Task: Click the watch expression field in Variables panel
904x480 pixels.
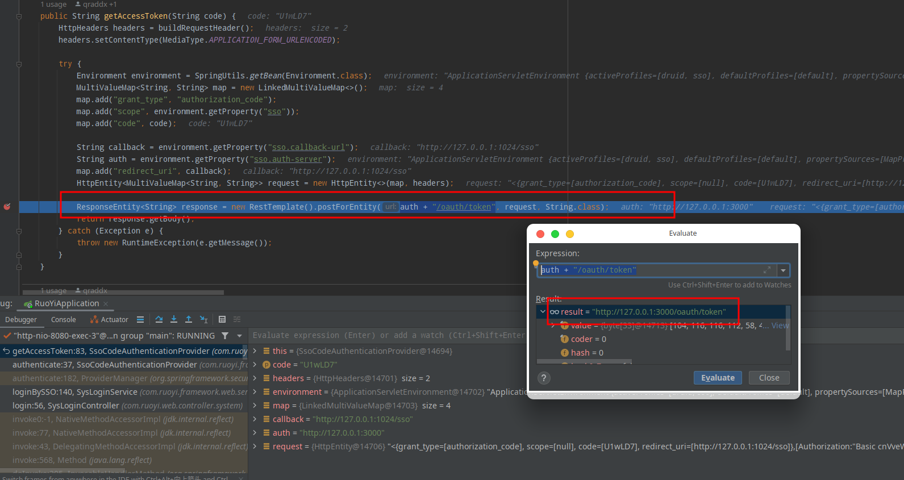Action: [388, 336]
